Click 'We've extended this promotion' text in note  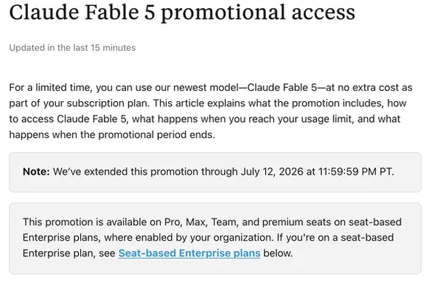126,172
